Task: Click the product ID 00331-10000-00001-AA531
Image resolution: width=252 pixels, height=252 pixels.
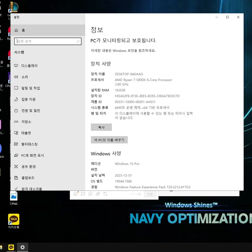Action: 135,102
